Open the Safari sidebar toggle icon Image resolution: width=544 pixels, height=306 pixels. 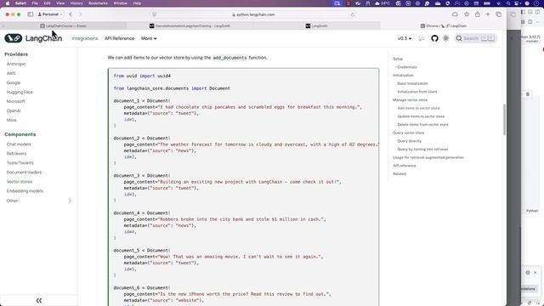[31, 14]
